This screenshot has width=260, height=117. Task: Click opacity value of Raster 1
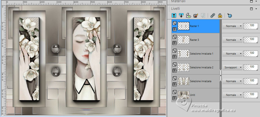pyautogui.click(x=251, y=26)
